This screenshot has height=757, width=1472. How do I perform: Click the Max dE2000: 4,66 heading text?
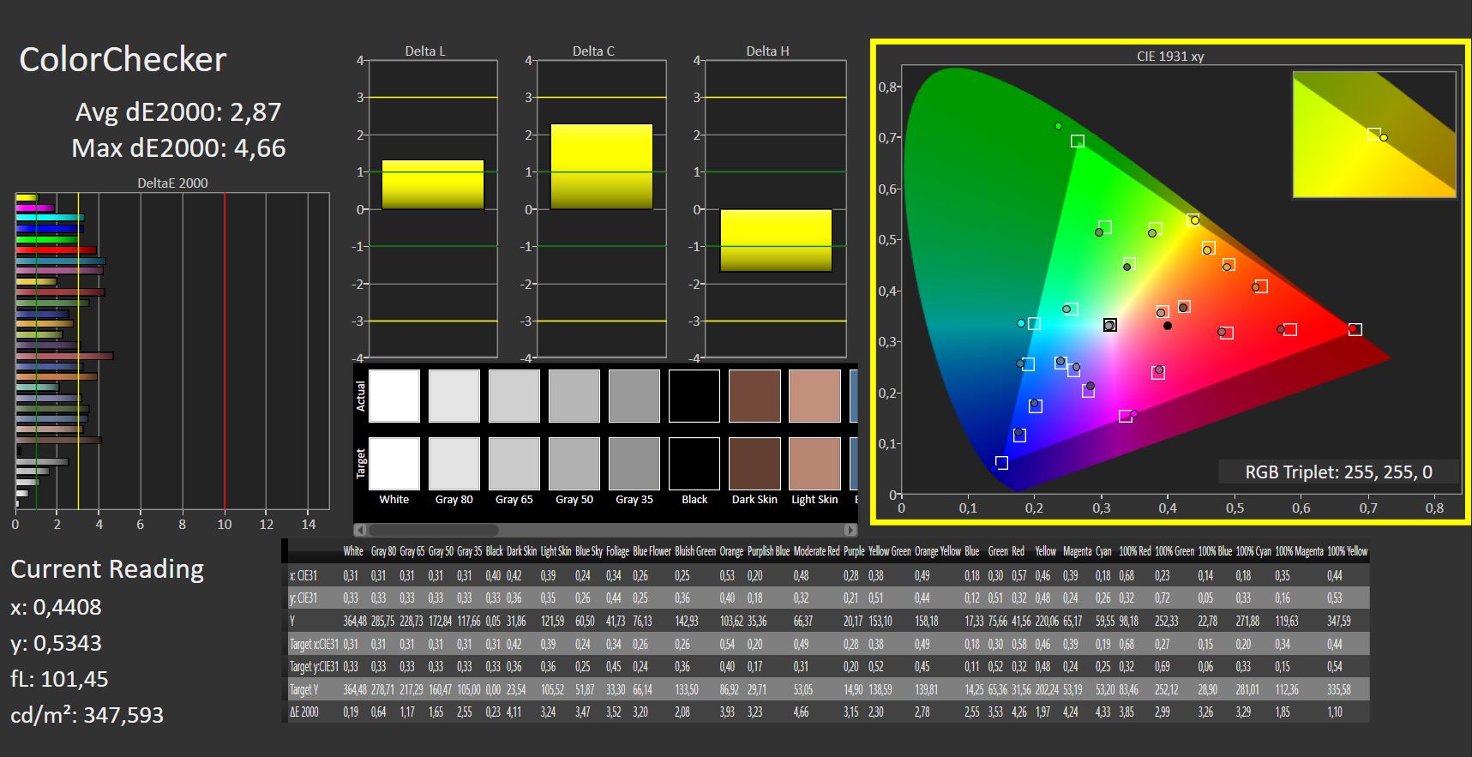(x=178, y=148)
